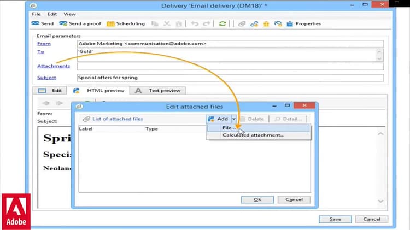
Task: Click the preview pane scroll down arrow
Action: coord(380,201)
